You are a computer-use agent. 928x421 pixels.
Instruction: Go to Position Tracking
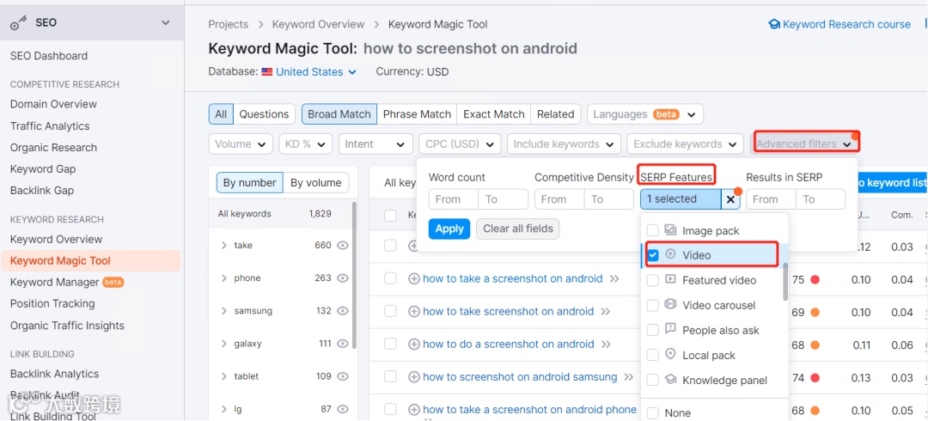pyautogui.click(x=52, y=303)
